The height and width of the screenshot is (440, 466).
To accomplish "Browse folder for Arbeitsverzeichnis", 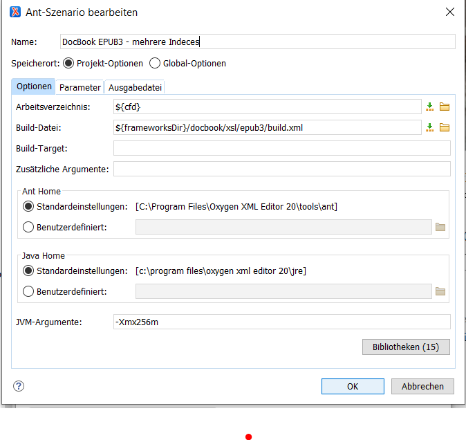I will 445,107.
